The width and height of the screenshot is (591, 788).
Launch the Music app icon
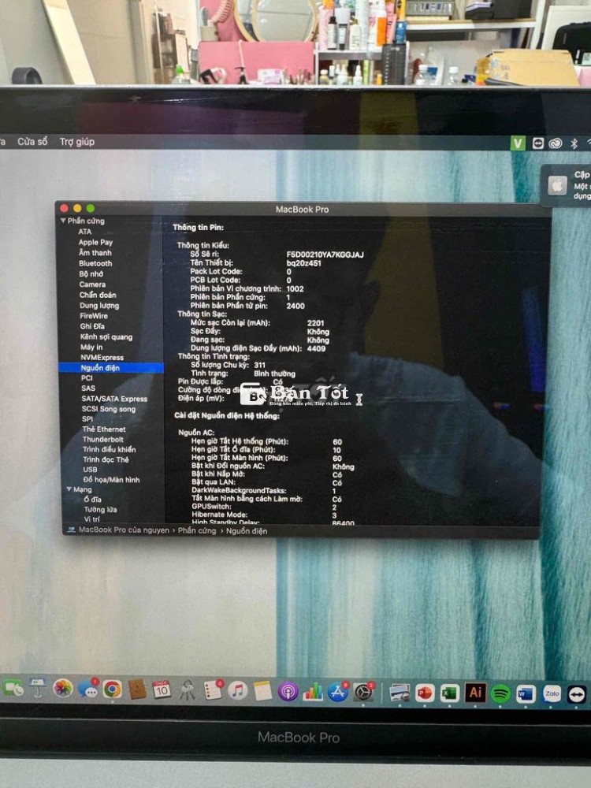(x=238, y=690)
